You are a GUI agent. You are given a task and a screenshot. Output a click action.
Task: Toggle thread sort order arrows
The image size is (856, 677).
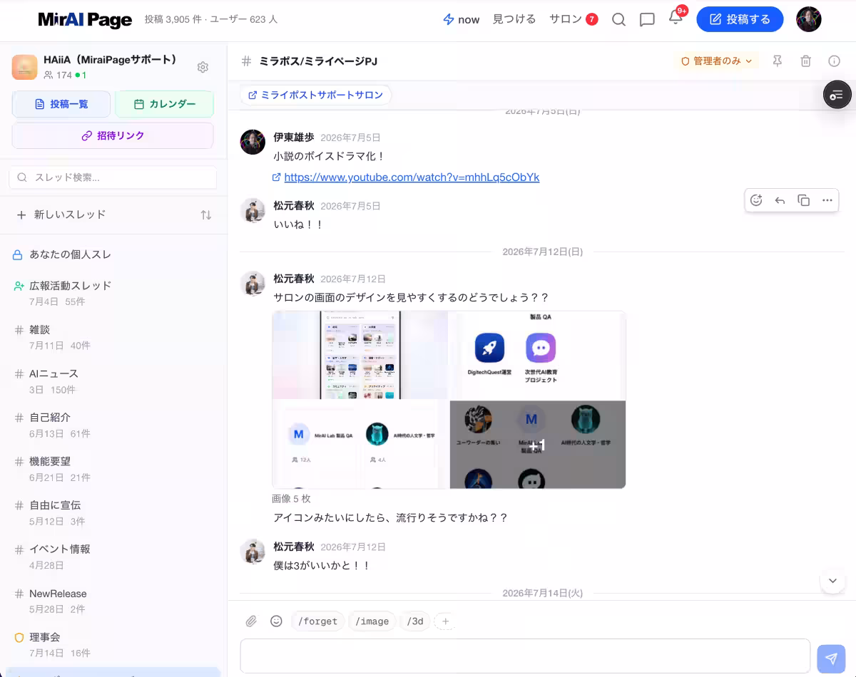[x=206, y=215]
